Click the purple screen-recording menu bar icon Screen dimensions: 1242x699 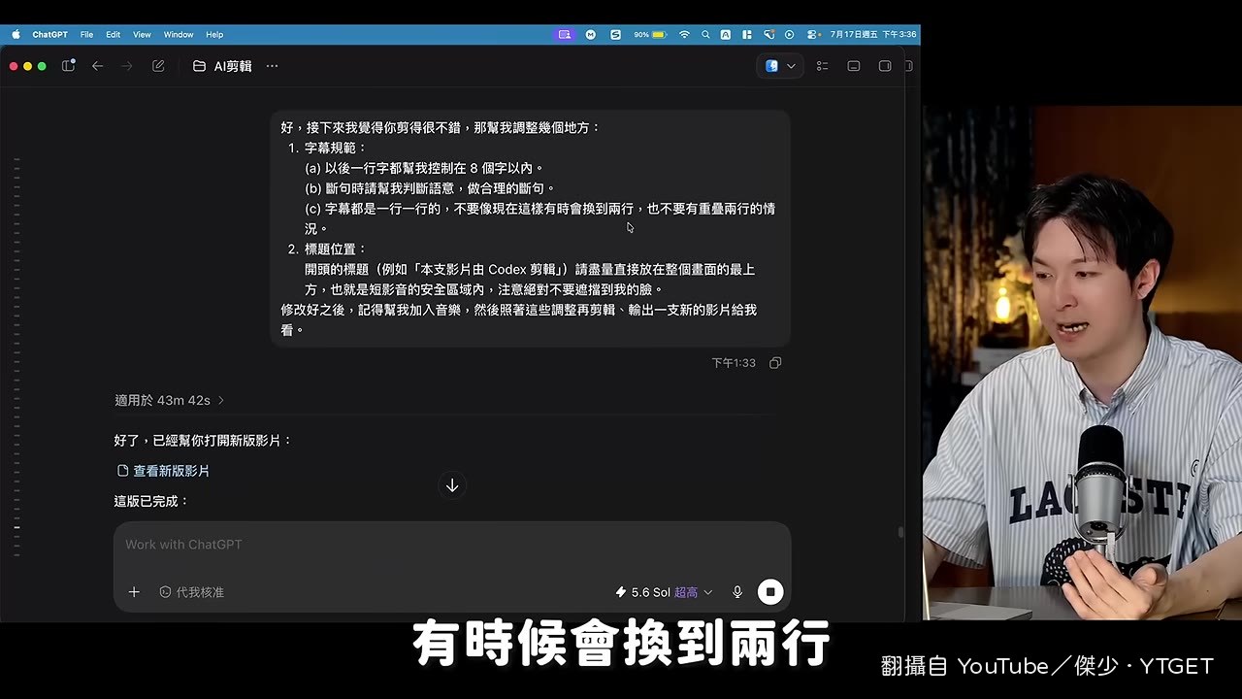pyautogui.click(x=565, y=34)
